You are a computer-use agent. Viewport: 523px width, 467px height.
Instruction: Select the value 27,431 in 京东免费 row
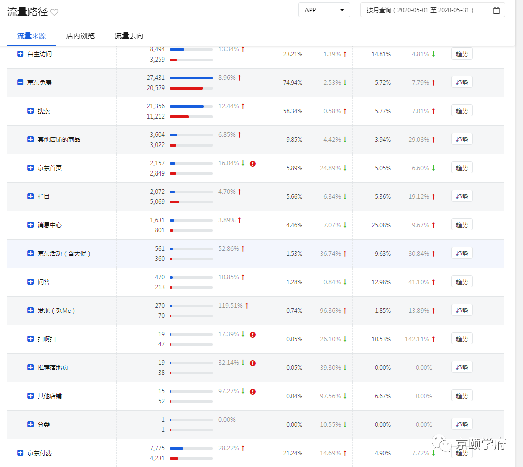[x=156, y=78]
